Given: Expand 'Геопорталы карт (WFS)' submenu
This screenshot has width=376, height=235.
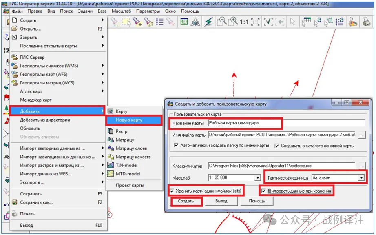Looking at the screenshot, I should pos(58,74).
